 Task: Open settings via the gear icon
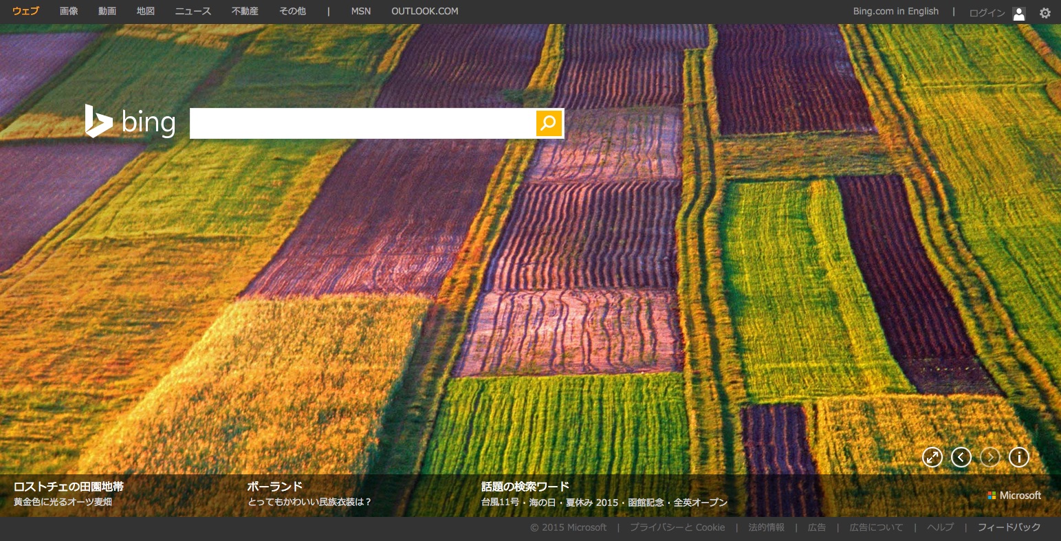[x=1044, y=12]
